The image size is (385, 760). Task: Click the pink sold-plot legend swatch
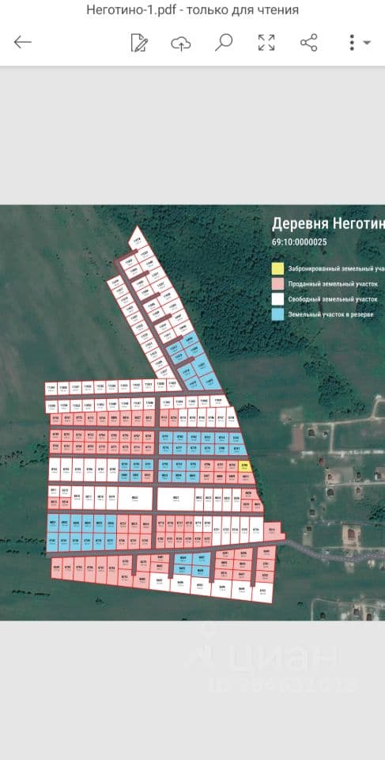click(277, 283)
